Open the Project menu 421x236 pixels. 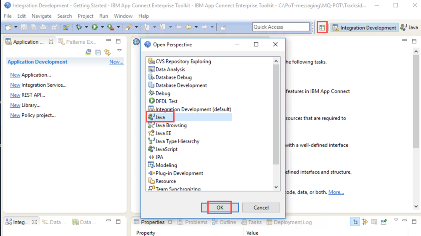[x=85, y=16]
